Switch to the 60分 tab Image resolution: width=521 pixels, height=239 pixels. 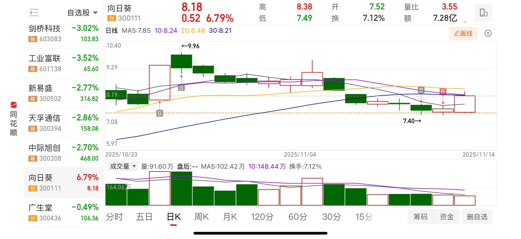click(x=298, y=217)
